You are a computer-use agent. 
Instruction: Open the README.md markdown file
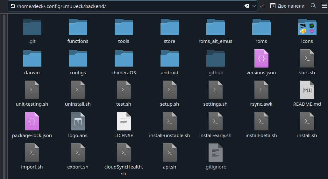coord(307,90)
